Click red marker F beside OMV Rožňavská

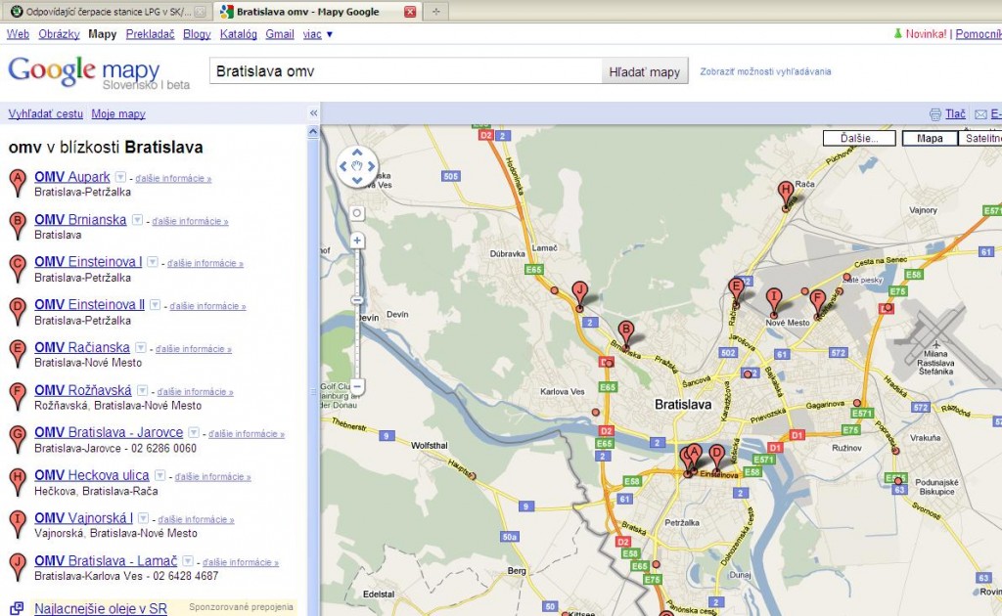tap(18, 395)
